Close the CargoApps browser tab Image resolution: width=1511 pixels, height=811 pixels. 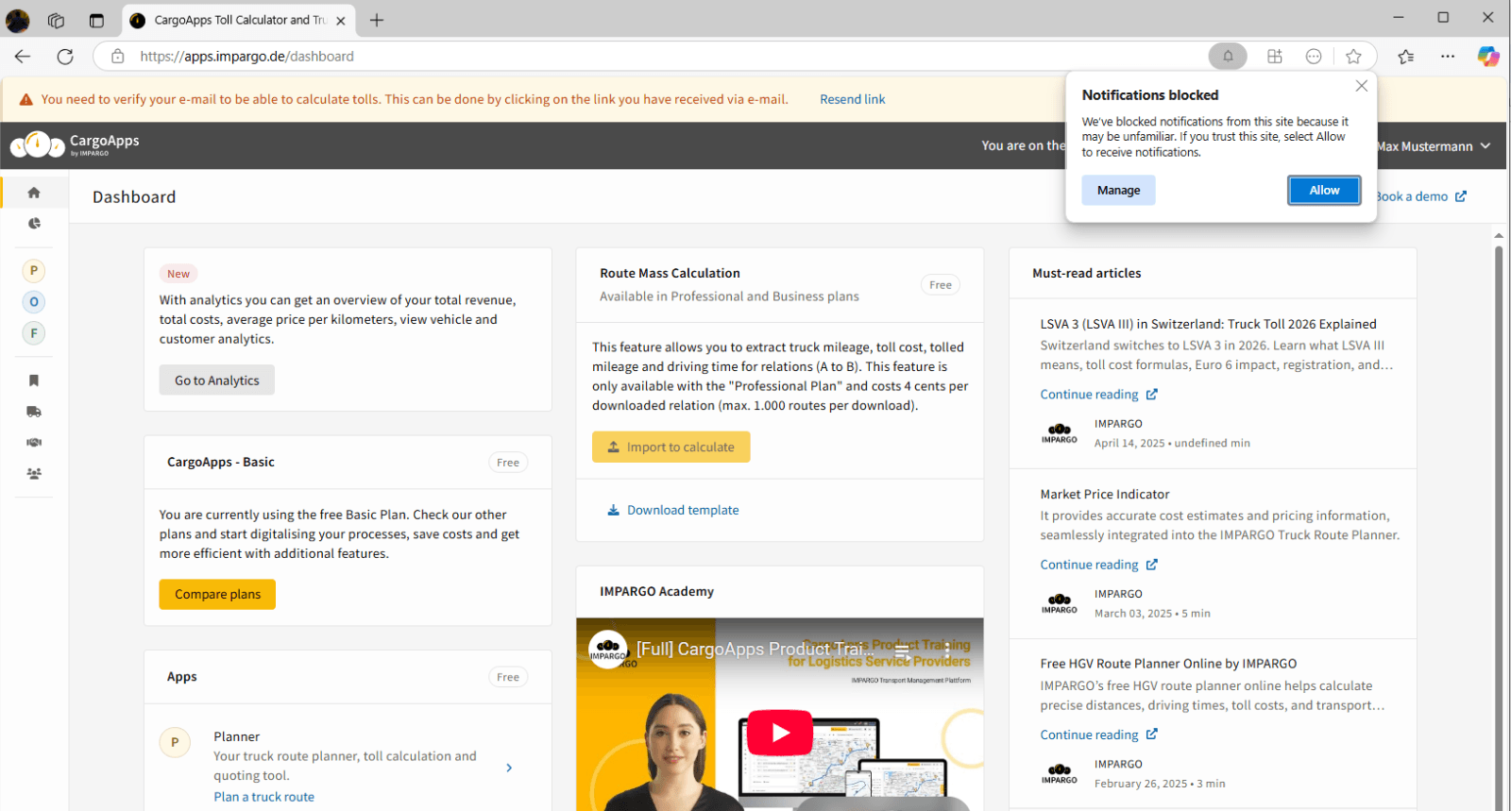341,20
